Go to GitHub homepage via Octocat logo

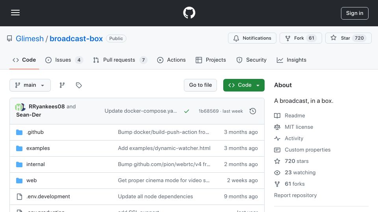189,13
